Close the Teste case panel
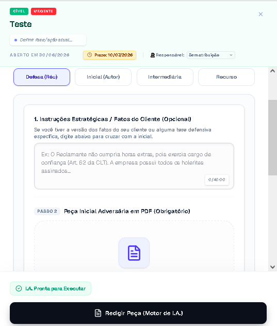Viewport: 277px width, 326px height. pyautogui.click(x=260, y=14)
